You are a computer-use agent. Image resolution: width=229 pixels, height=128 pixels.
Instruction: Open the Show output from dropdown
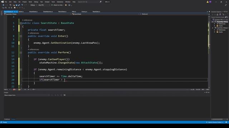(x=33, y=95)
